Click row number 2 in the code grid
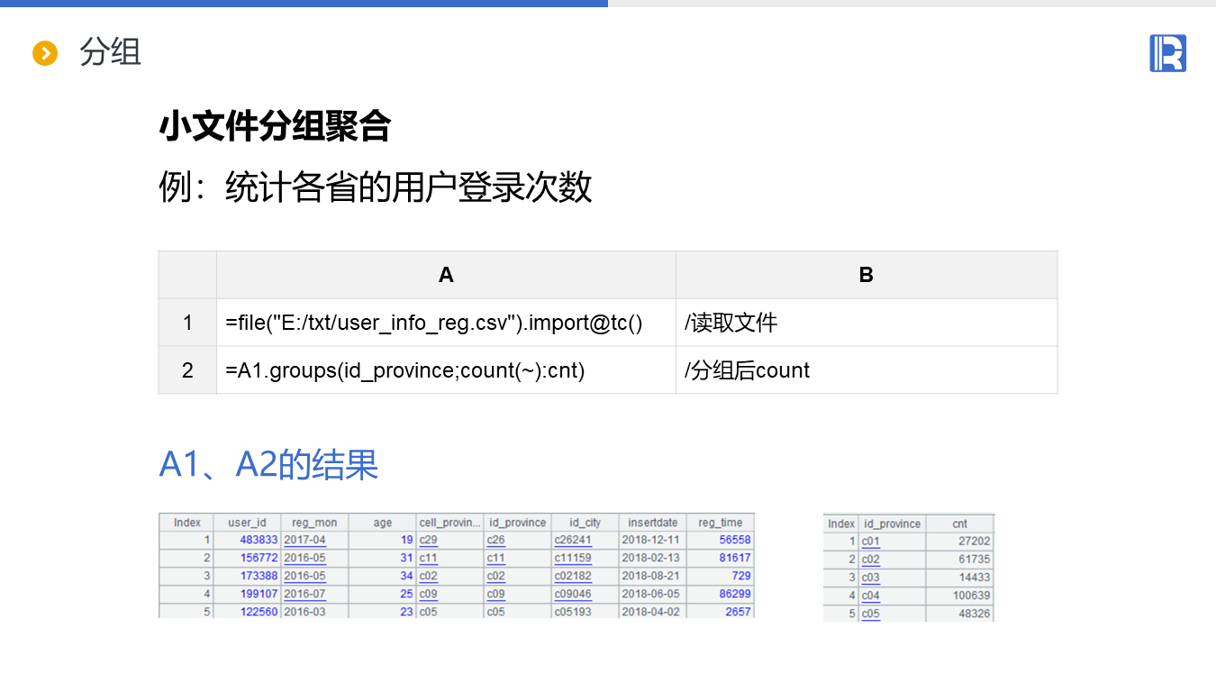Viewport: 1216px width, 684px height. coord(187,370)
